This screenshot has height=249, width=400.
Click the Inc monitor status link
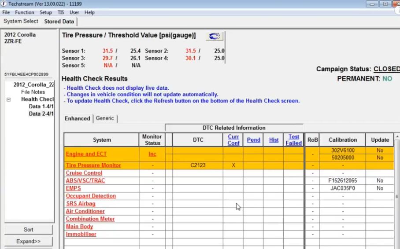pos(152,154)
